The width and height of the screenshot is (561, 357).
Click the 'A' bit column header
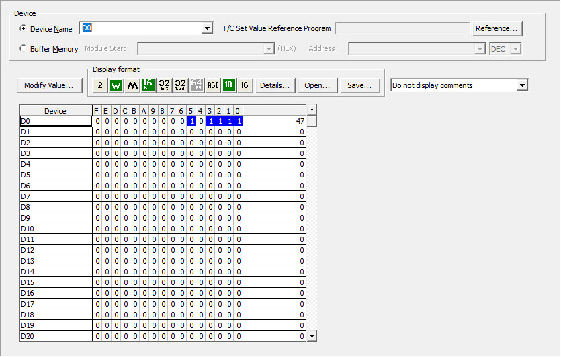coord(144,111)
